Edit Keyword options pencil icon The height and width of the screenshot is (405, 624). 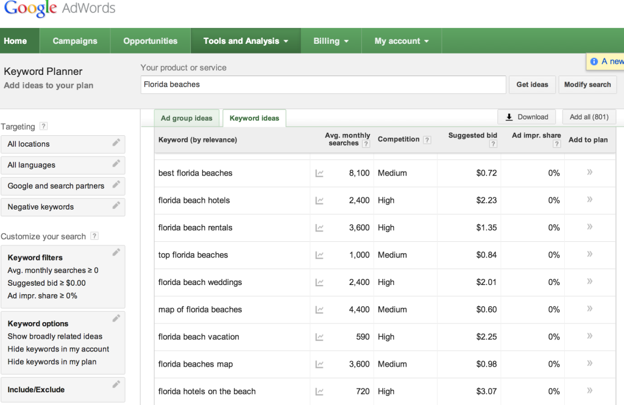click(116, 319)
